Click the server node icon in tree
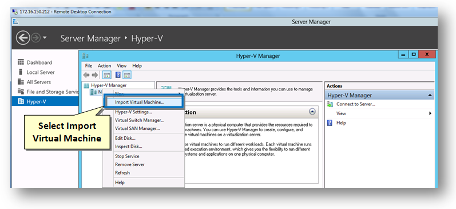 [93, 92]
